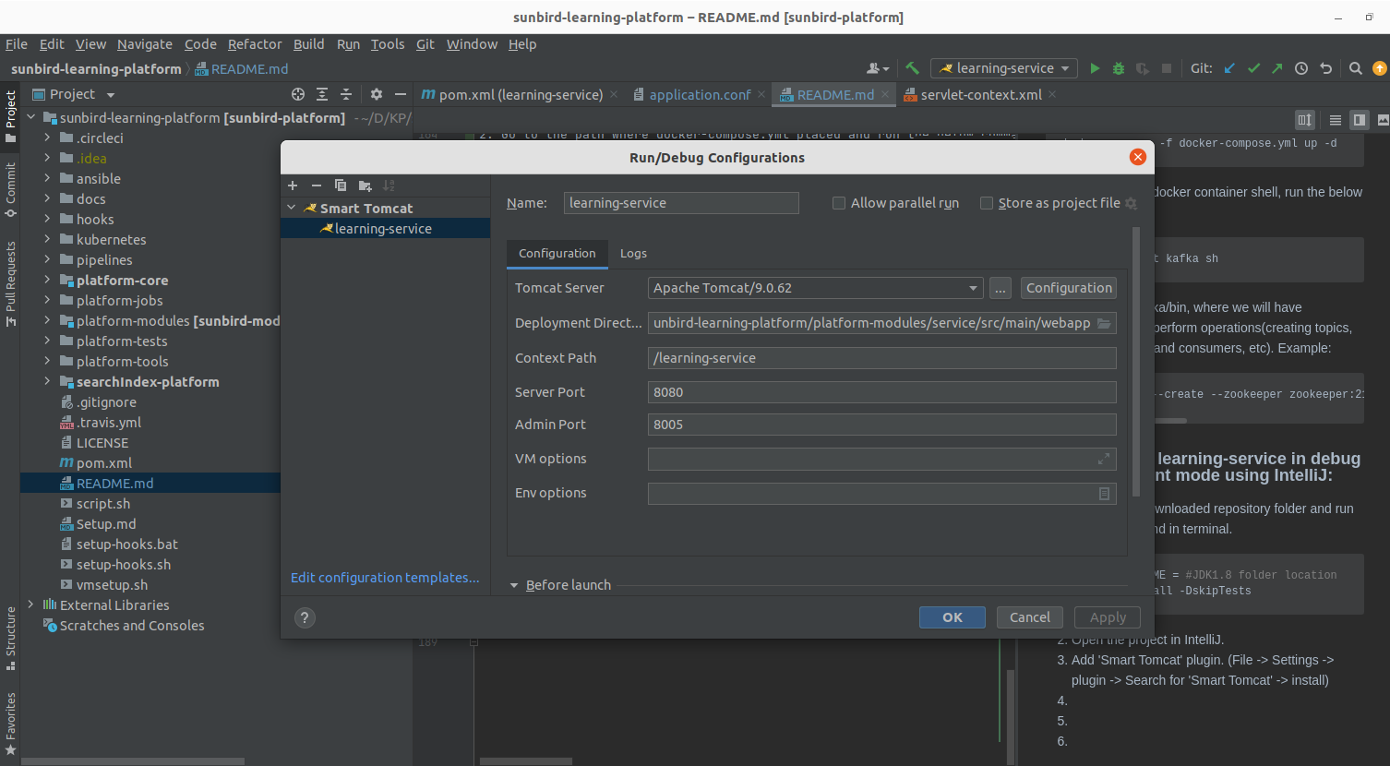Remove configuration with minus icon in dialog
Image resolution: width=1390 pixels, height=766 pixels.
coord(316,186)
